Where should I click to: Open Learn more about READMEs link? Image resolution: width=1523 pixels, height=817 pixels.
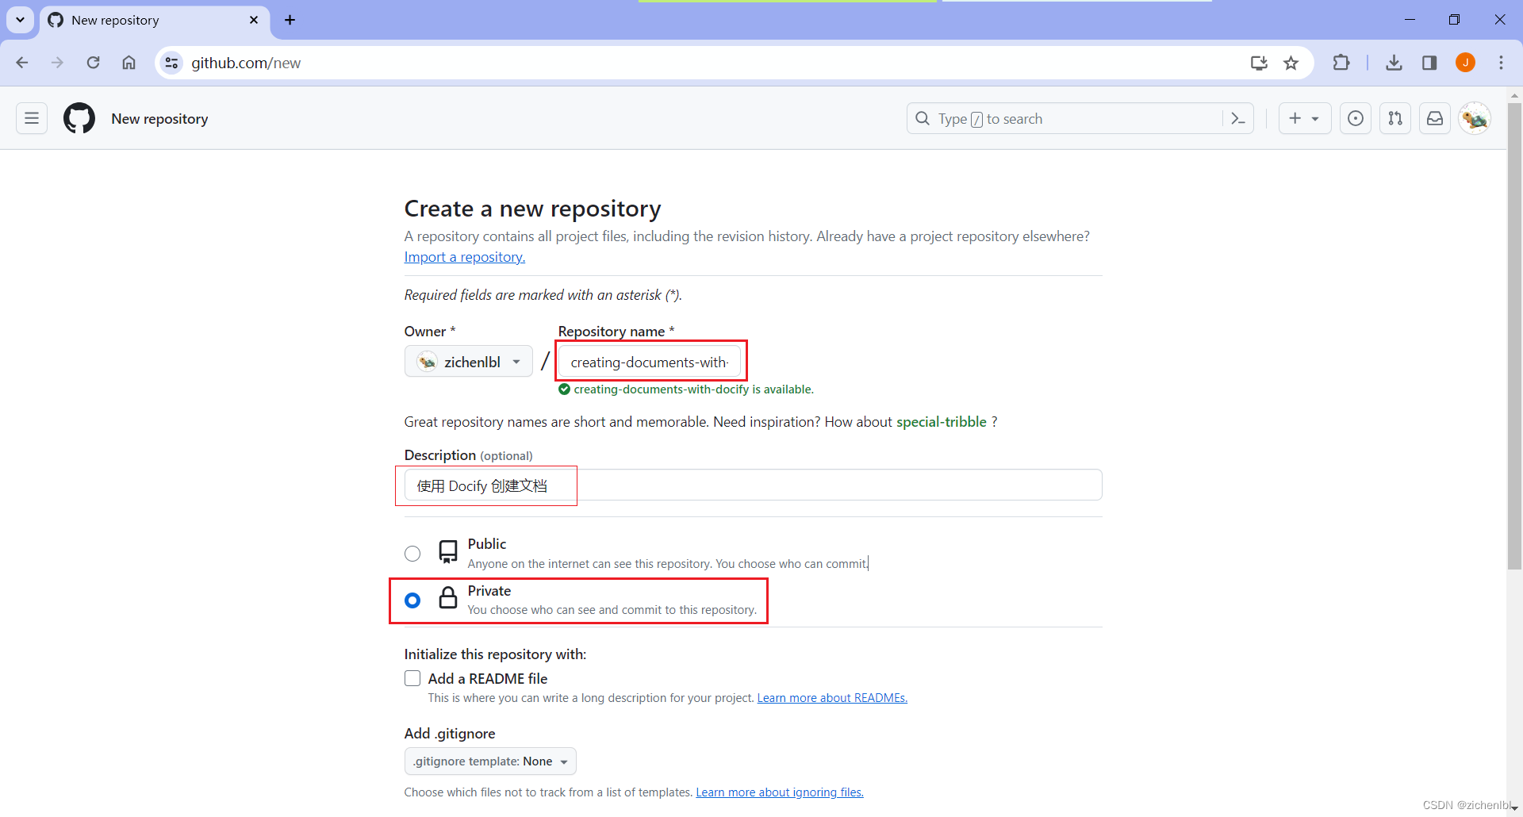pos(832,698)
